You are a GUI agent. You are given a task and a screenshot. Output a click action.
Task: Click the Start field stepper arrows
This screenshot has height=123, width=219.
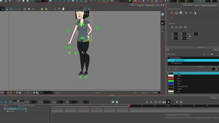50,102
